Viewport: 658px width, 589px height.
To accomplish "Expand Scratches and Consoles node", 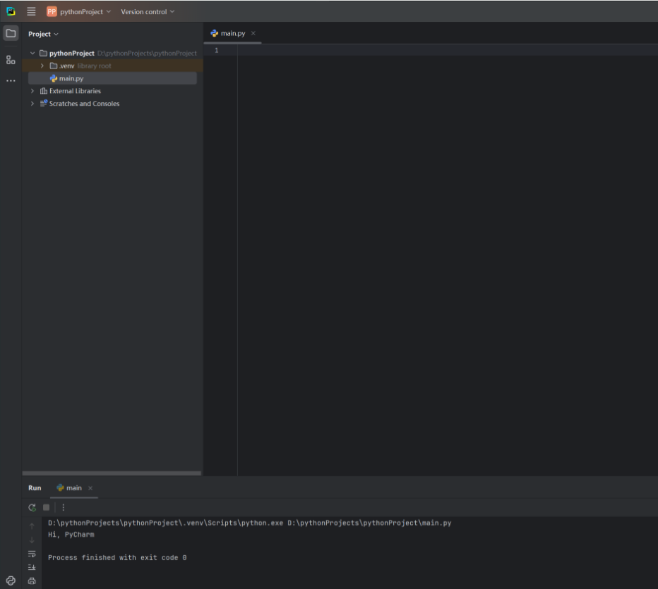I will click(x=32, y=104).
